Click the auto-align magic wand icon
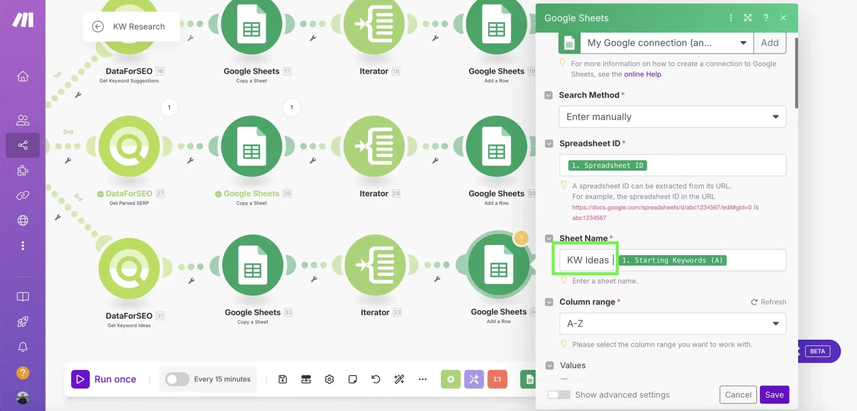 [399, 379]
